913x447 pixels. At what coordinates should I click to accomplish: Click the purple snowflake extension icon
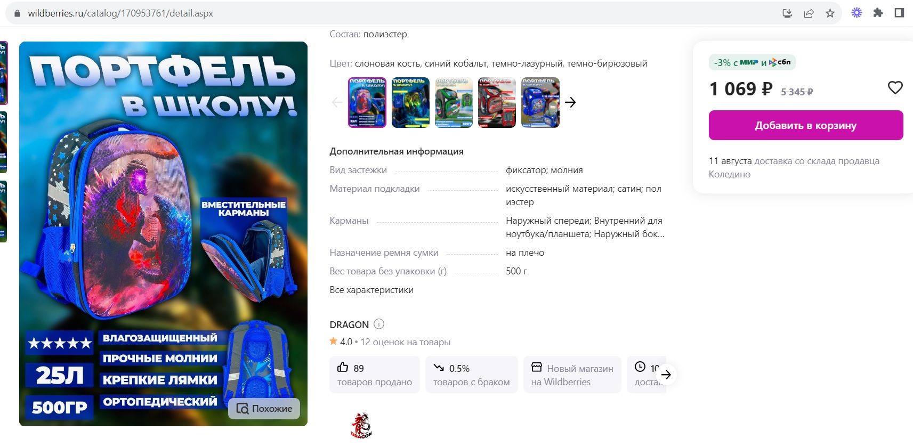point(857,13)
